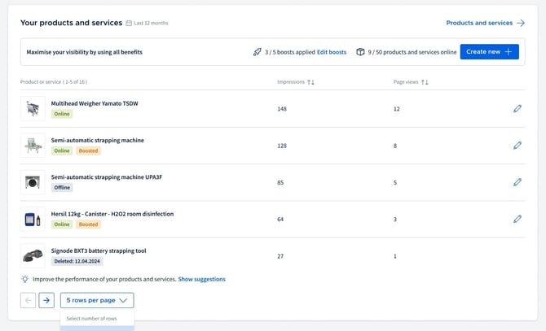
Task: Click 'Deleted: 12.04.2024' badge
Action: [x=77, y=261]
